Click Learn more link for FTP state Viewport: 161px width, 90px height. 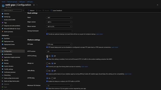coord(115,47)
